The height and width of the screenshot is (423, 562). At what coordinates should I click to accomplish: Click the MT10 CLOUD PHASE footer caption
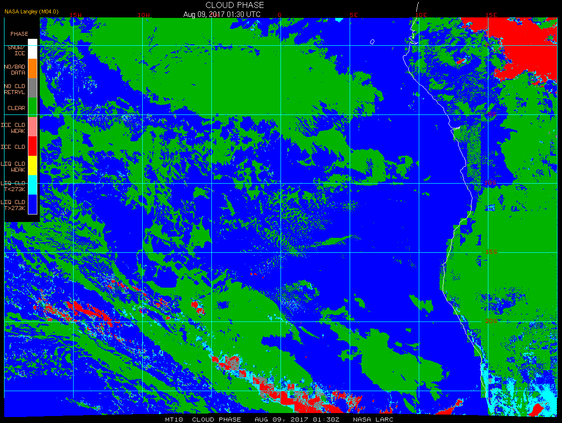(x=203, y=420)
